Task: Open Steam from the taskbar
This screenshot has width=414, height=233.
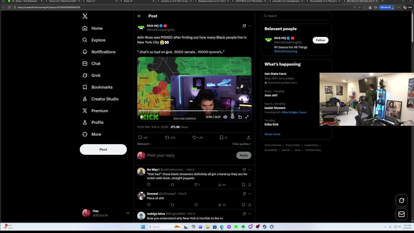Action: click(x=265, y=227)
